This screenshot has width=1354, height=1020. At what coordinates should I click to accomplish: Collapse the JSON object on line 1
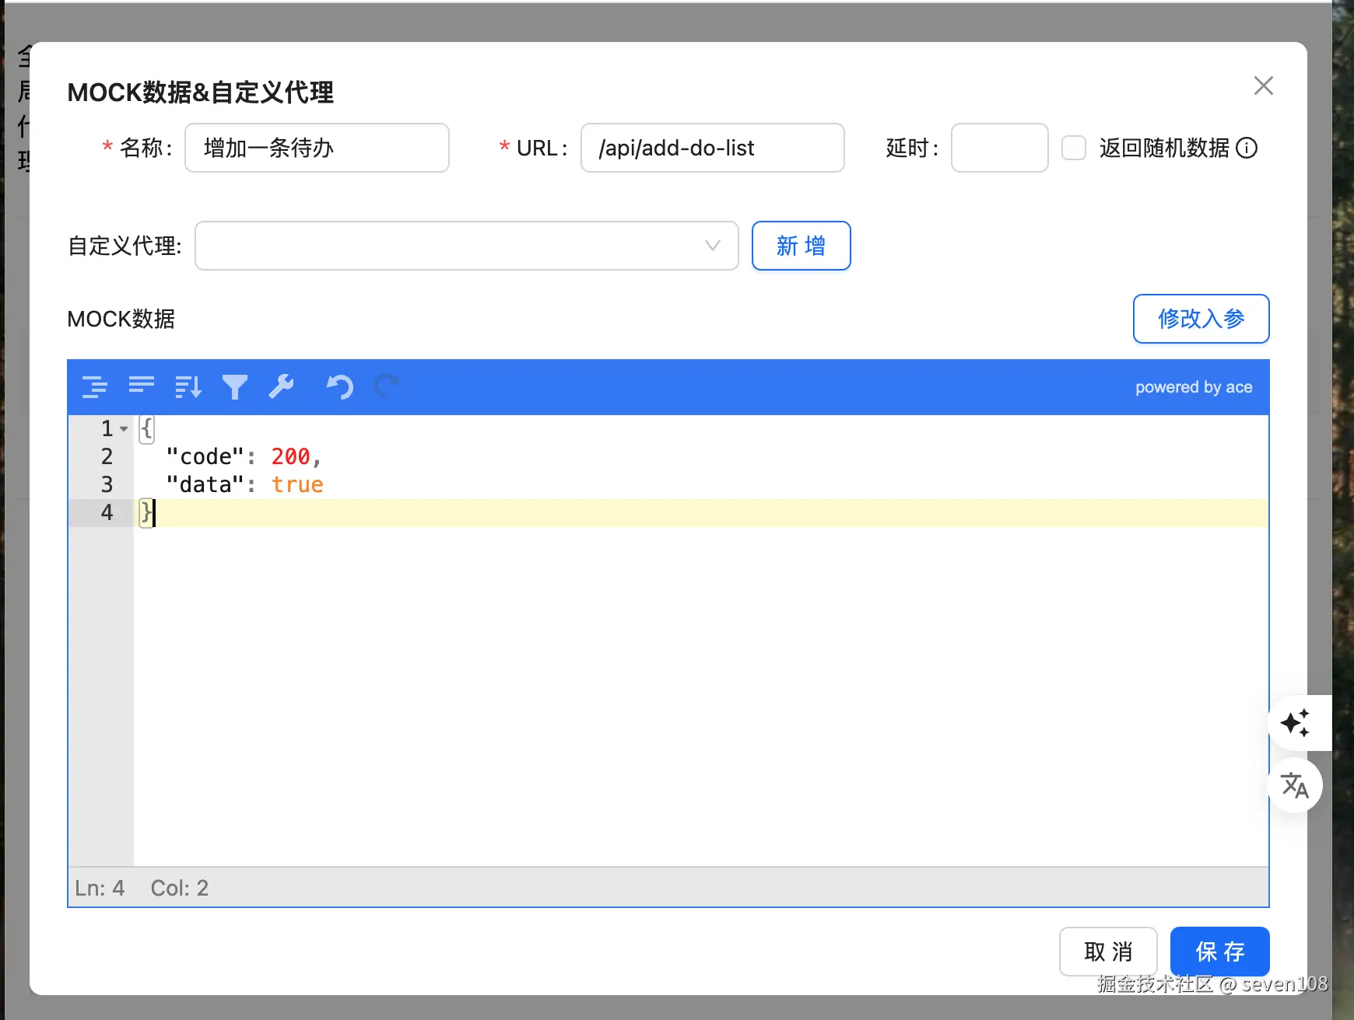point(124,428)
